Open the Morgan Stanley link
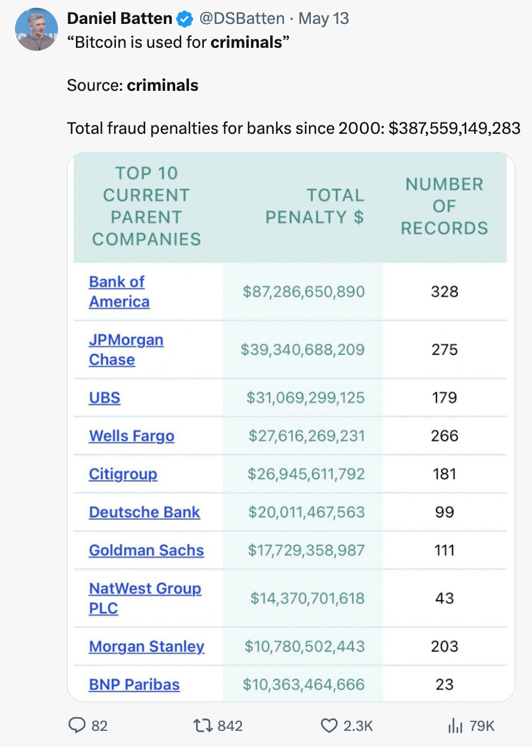 pyautogui.click(x=146, y=646)
